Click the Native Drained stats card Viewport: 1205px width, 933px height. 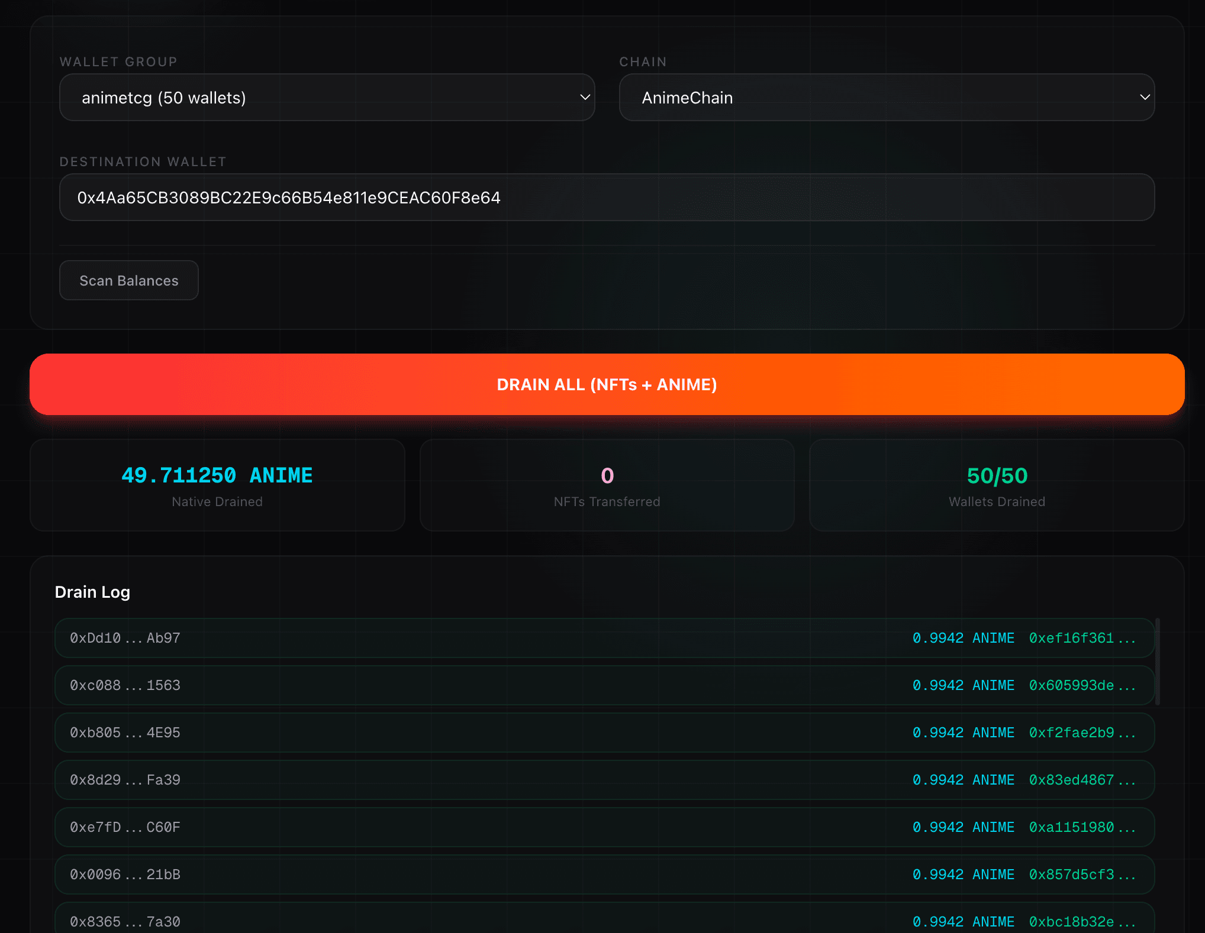pos(217,485)
